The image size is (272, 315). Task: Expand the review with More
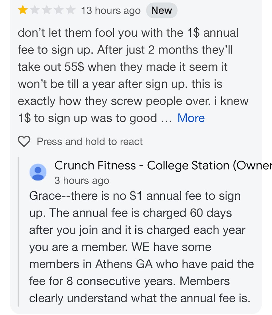tap(191, 118)
